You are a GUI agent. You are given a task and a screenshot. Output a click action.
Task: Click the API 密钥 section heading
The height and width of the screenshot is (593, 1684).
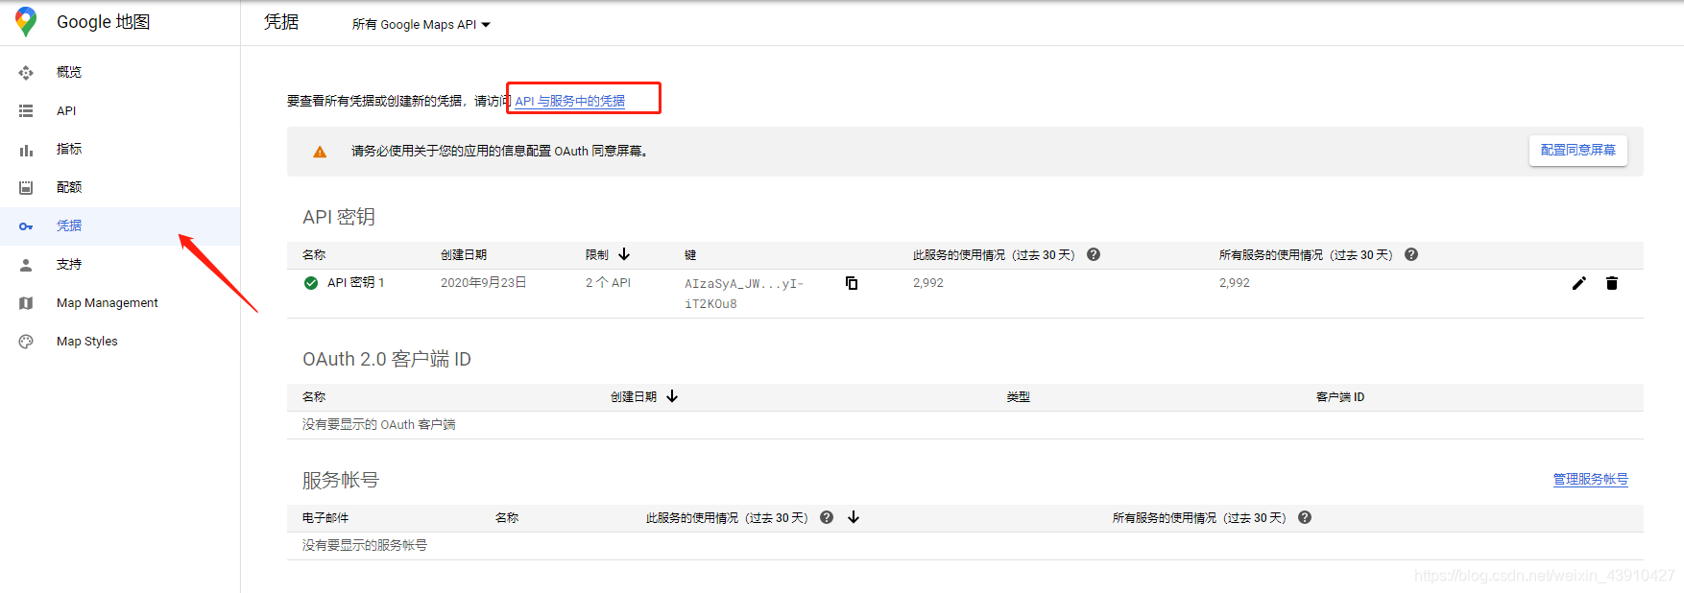click(x=339, y=217)
